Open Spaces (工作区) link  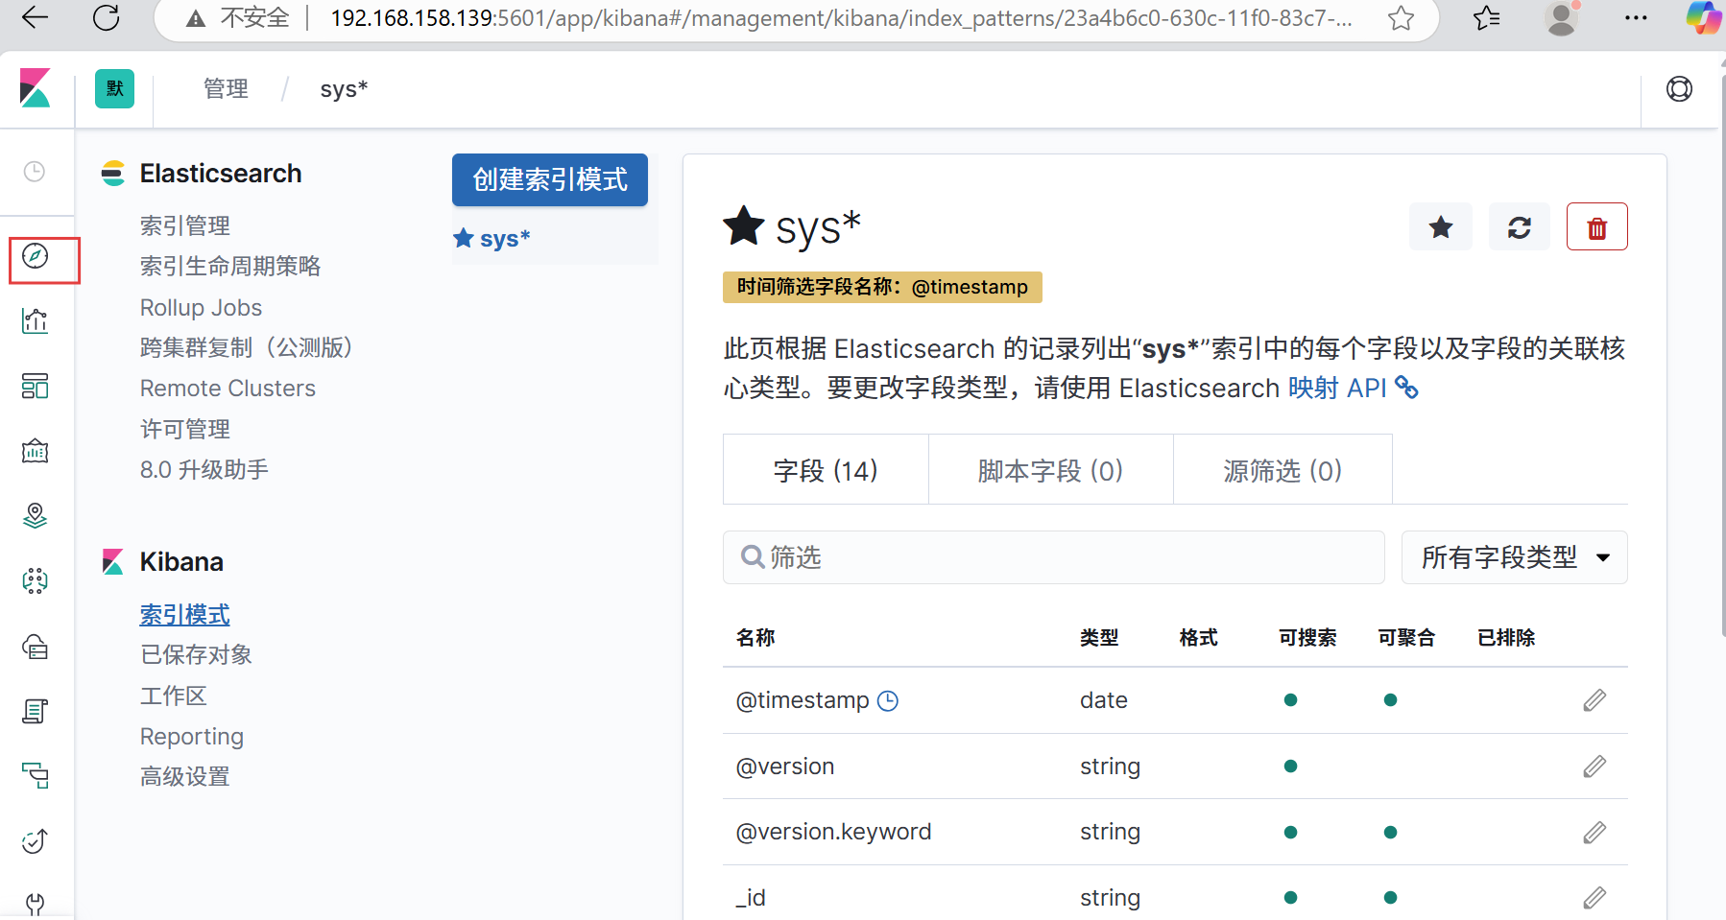174,696
